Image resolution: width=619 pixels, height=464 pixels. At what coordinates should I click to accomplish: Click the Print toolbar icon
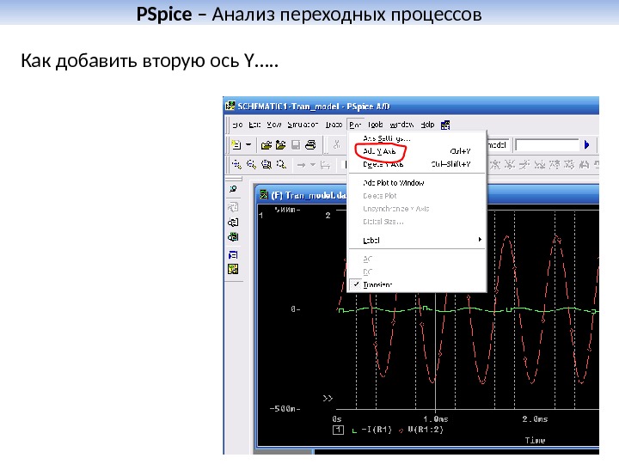coord(310,145)
